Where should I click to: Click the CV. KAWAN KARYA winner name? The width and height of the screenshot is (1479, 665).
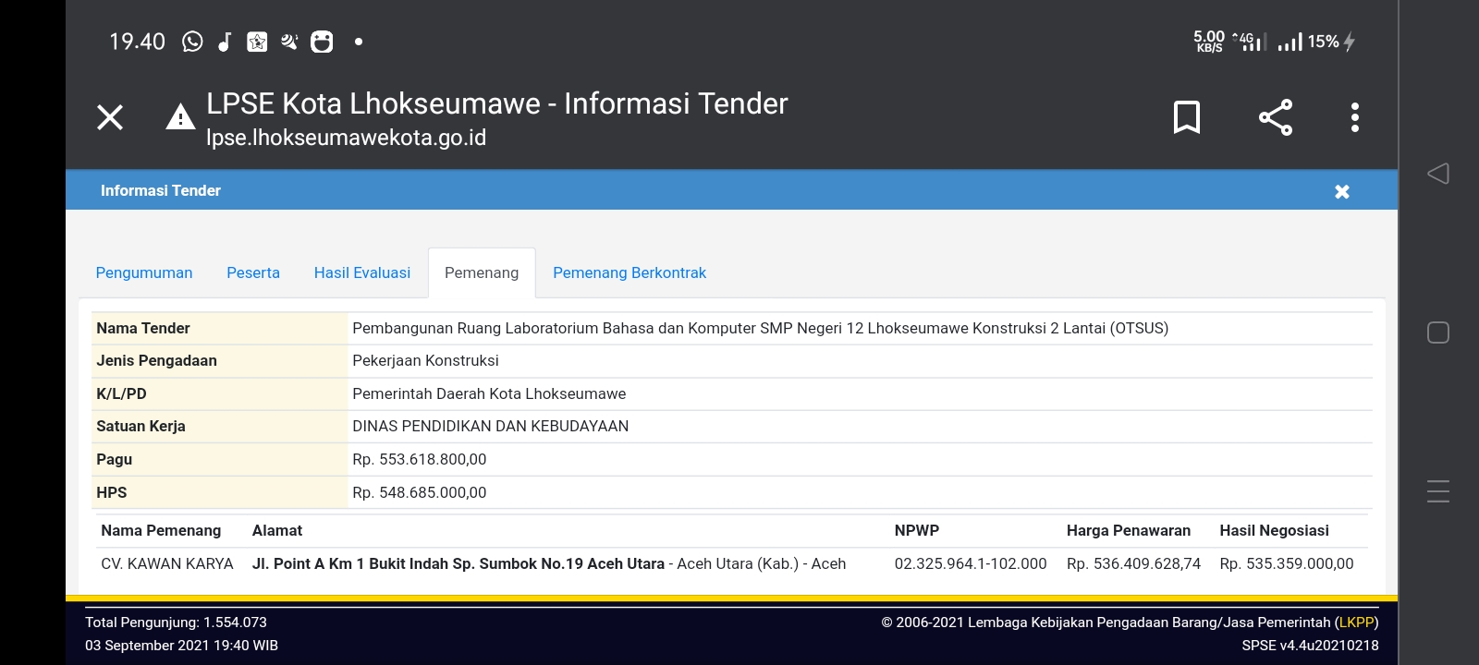(x=167, y=563)
